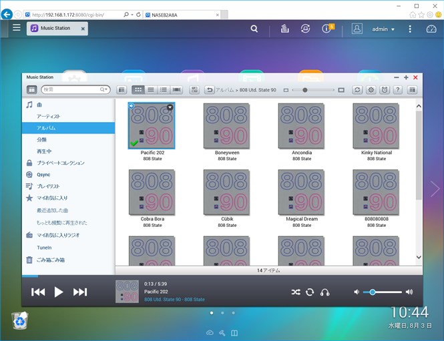This screenshot has height=341, width=444.
Task: Toggle shuffle playback
Action: (x=296, y=292)
